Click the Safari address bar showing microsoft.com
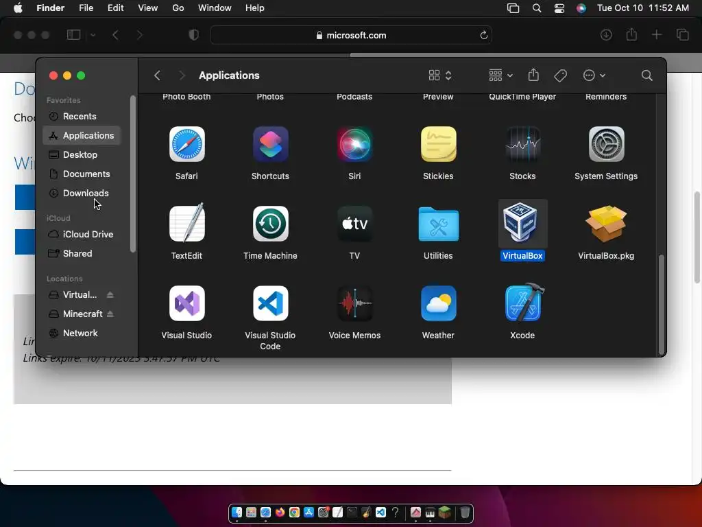Screen dimensions: 702x527 (351, 35)
